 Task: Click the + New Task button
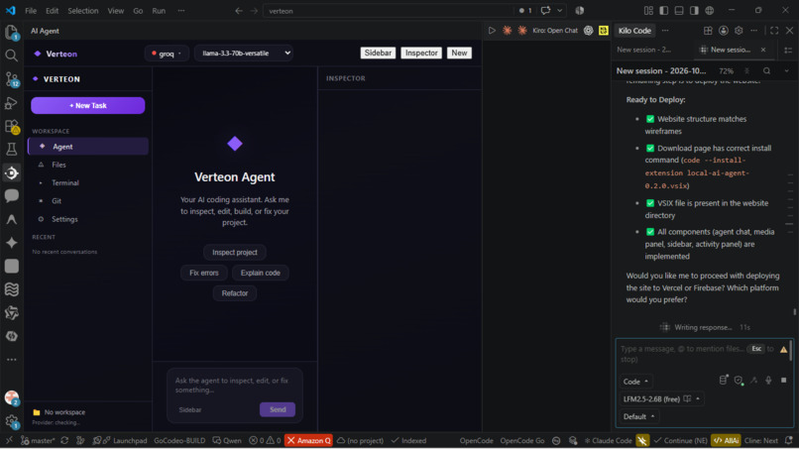click(x=87, y=105)
